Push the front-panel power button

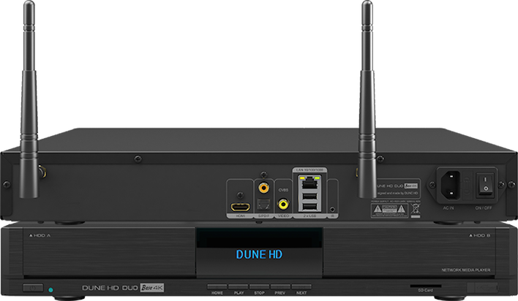(x=33, y=288)
